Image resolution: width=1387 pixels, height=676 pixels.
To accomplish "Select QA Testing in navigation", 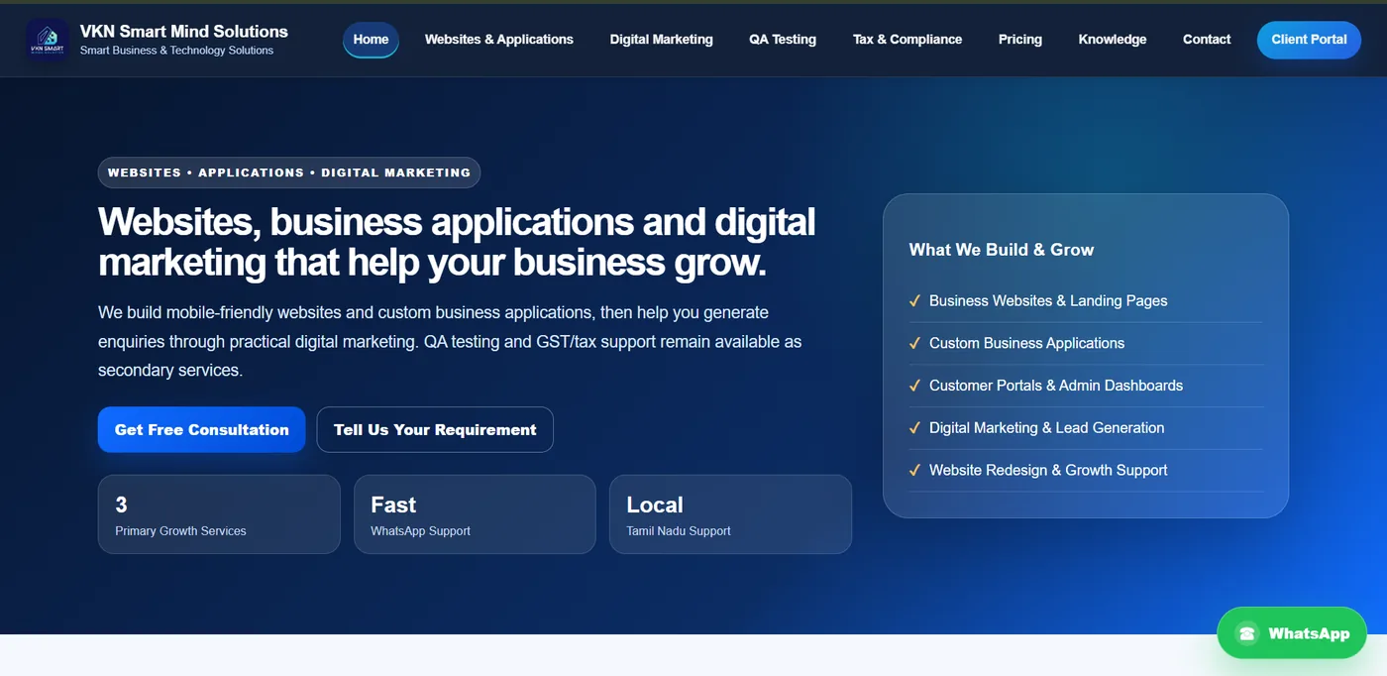I will point(783,40).
